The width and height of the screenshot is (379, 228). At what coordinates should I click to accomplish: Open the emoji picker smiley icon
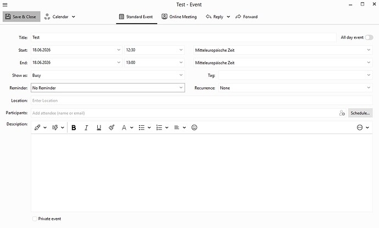194,127
